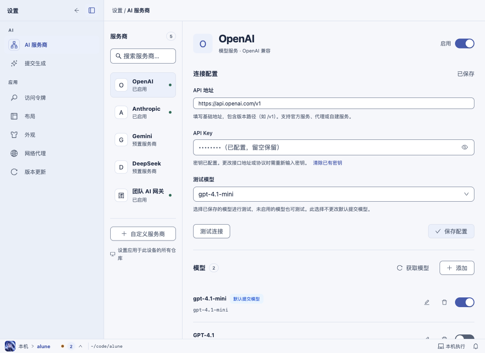Click the 添加 model button
Image resolution: width=485 pixels, height=353 pixels.
[457, 268]
